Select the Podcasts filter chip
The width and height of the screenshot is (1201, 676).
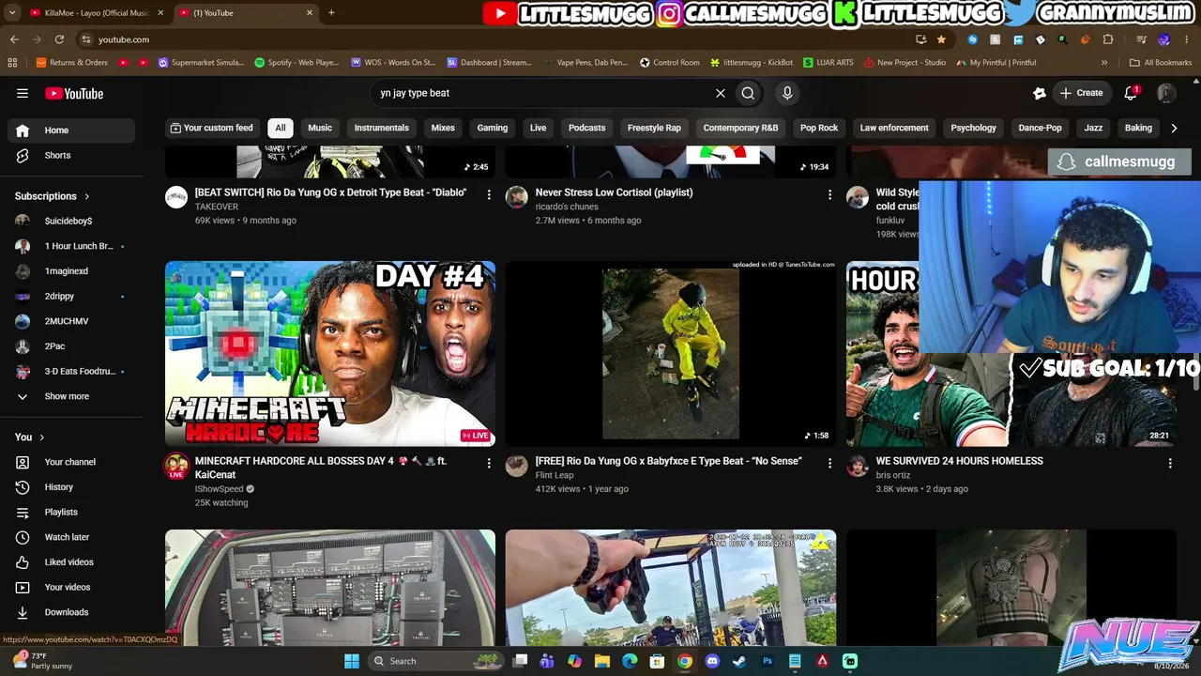point(586,128)
